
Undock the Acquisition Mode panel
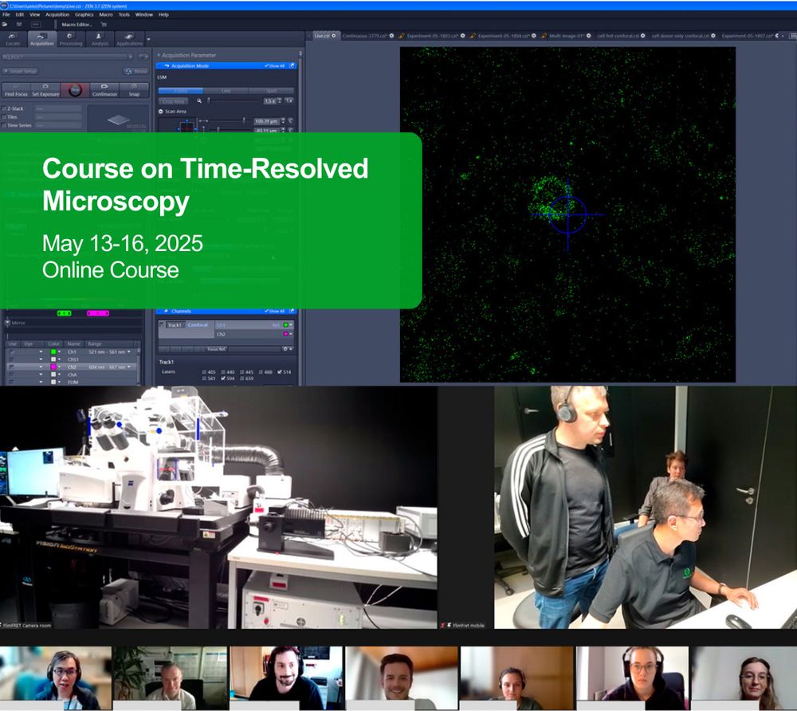pos(292,66)
